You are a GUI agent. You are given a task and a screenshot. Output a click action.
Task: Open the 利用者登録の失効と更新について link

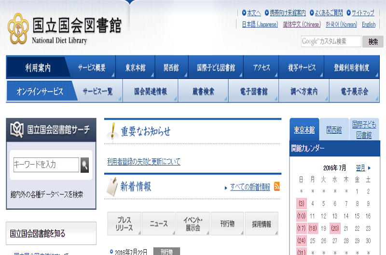143,162
